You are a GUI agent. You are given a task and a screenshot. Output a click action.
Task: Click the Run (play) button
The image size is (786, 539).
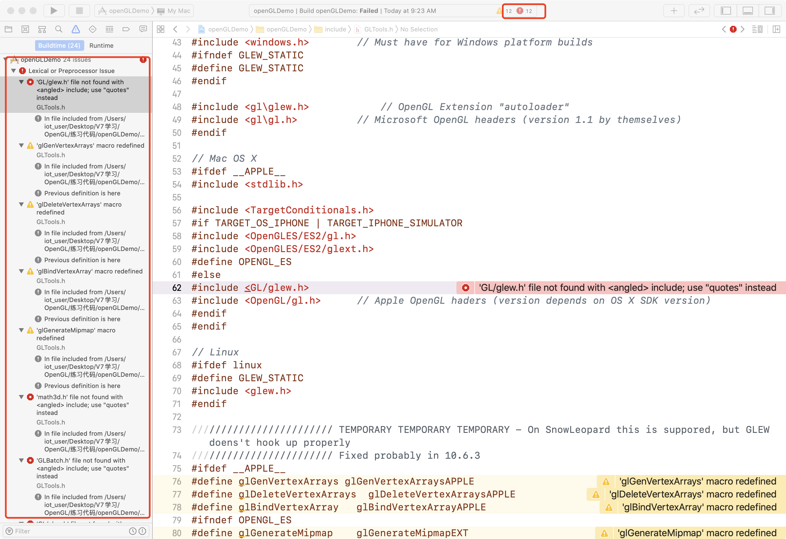coord(54,10)
